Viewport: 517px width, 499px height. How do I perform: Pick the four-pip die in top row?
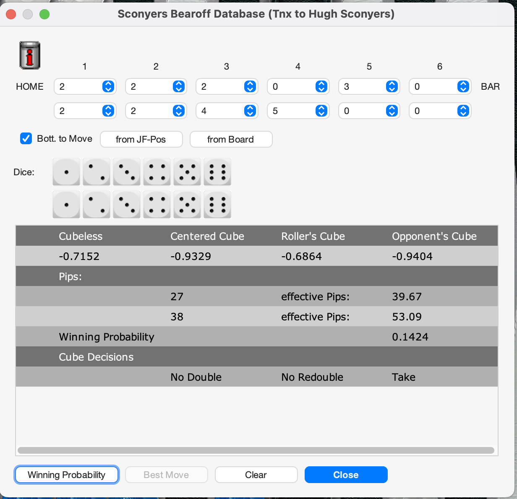pyautogui.click(x=157, y=172)
